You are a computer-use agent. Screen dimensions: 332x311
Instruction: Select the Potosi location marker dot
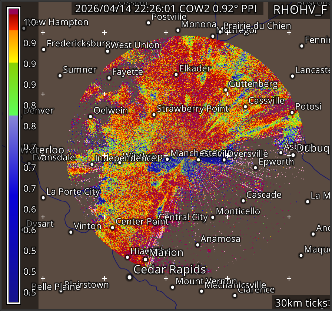292,113
